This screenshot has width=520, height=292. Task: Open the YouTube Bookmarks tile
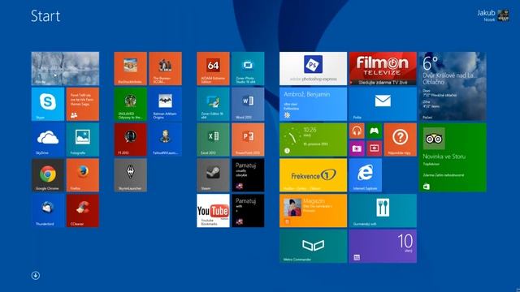point(213,211)
